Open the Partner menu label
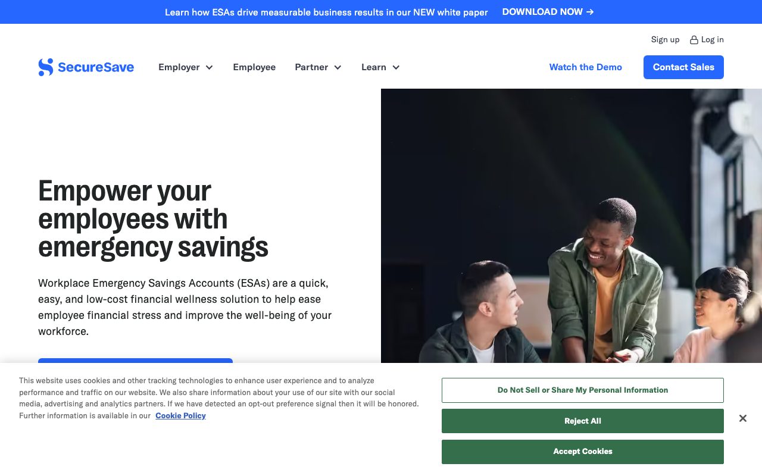The height and width of the screenshot is (476, 762). tap(311, 67)
